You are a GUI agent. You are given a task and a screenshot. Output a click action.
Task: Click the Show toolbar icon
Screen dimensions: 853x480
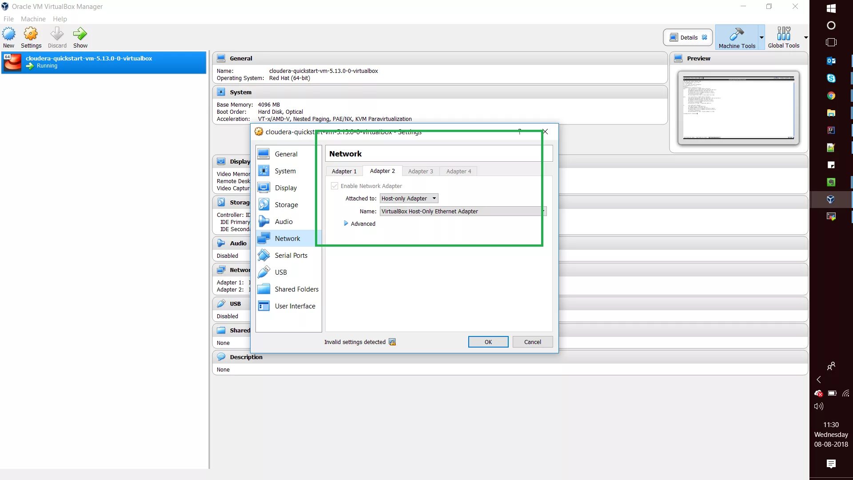80,37
